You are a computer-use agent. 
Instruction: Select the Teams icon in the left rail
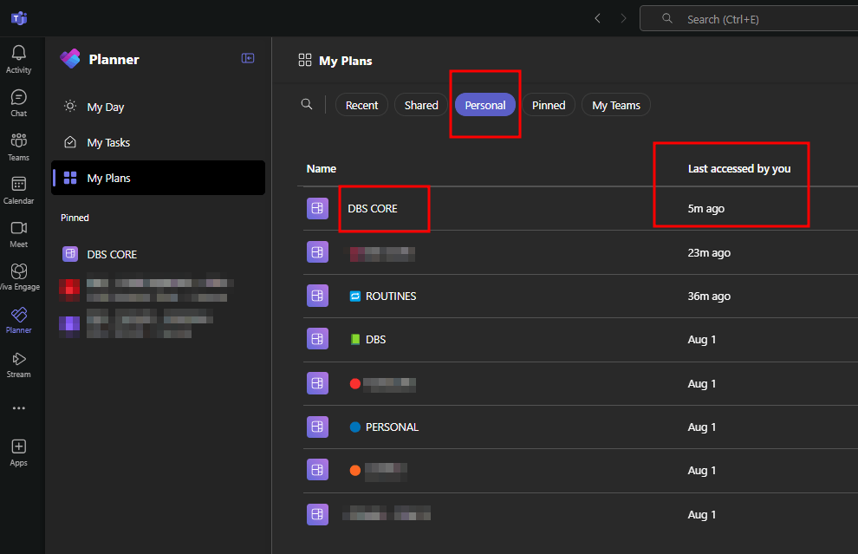coord(18,144)
